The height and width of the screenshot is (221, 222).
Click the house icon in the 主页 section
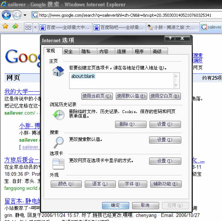click(x=58, y=71)
